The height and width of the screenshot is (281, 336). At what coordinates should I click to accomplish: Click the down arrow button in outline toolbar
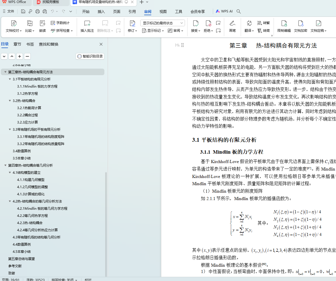[4, 56]
